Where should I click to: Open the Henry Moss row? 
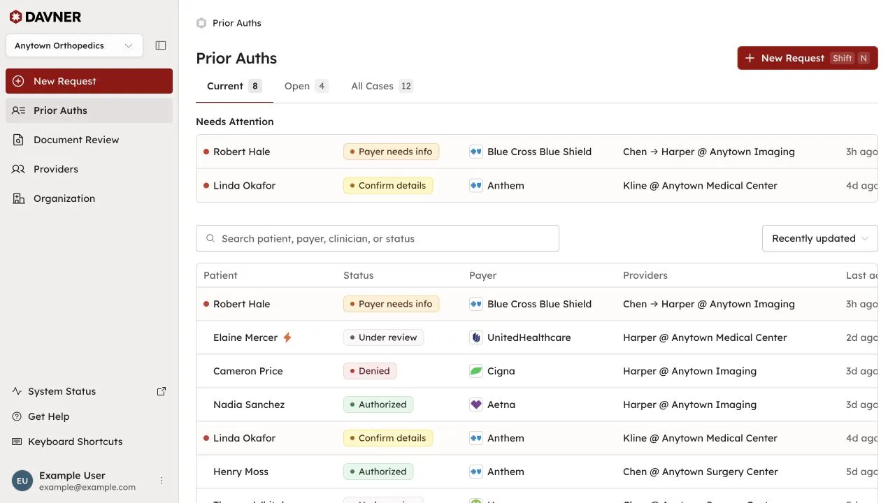536,472
